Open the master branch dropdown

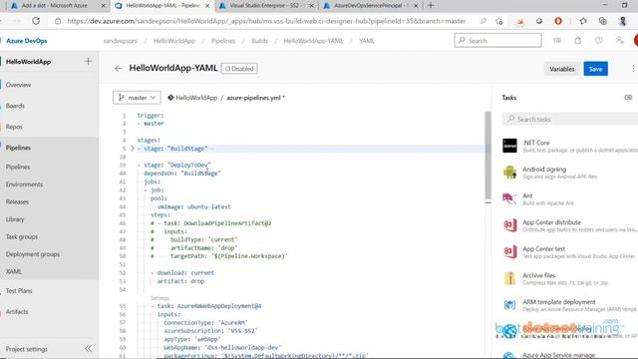[137, 98]
